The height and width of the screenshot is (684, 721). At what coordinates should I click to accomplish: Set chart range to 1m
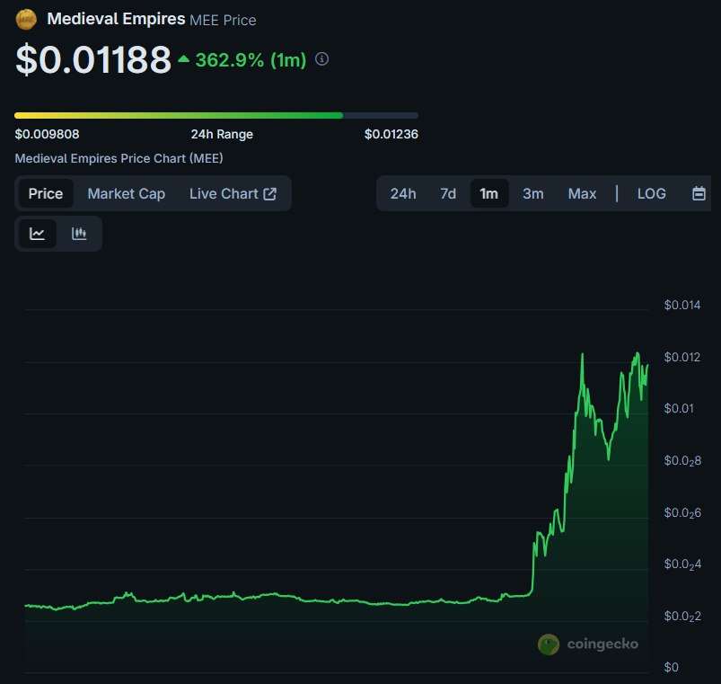489,193
